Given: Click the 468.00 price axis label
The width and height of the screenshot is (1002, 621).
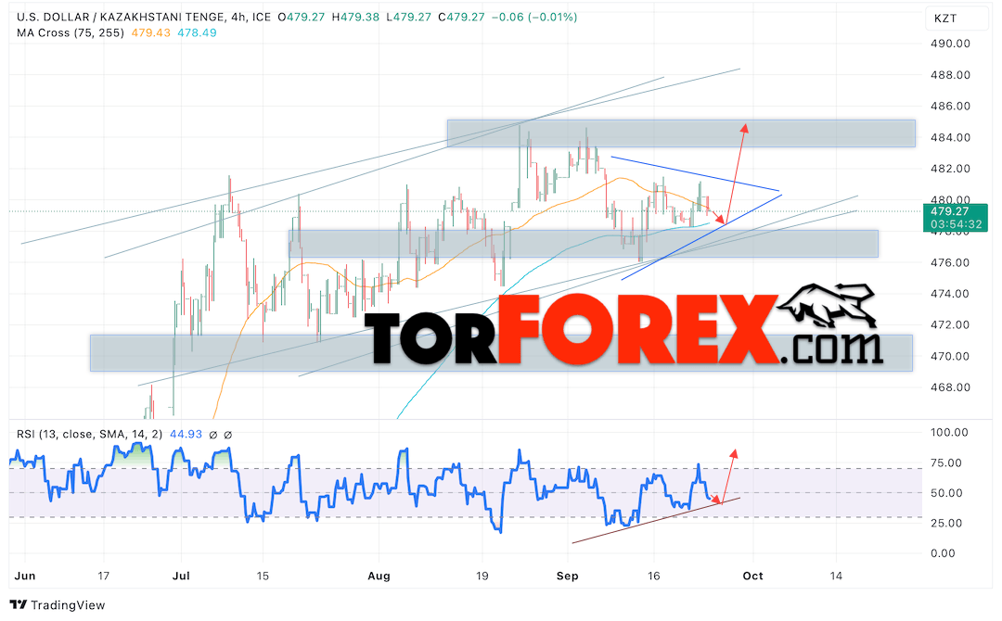Looking at the screenshot, I should (950, 387).
